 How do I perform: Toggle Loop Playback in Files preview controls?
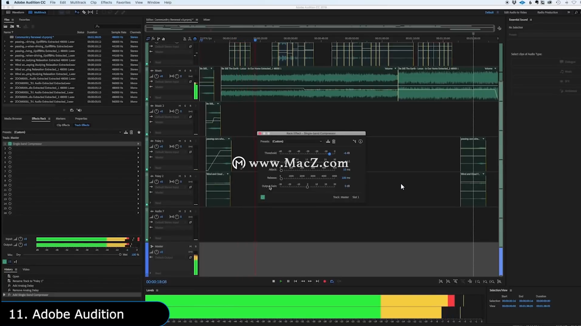coord(72,110)
